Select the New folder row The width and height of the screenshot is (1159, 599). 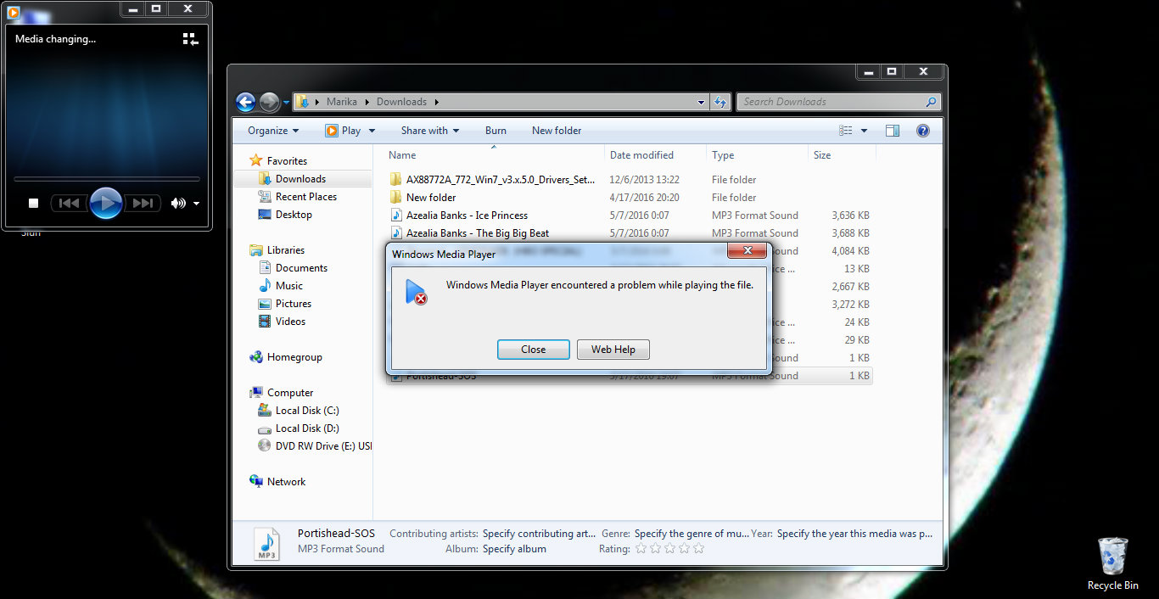point(629,198)
